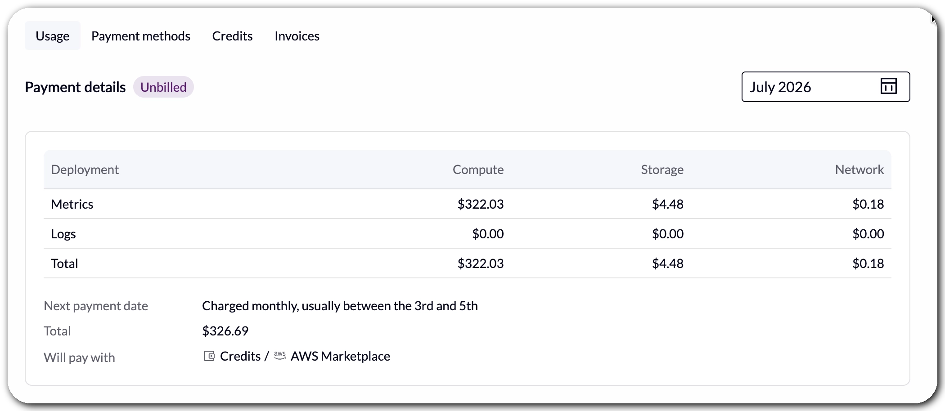Click the $326.69 total amount
The height and width of the screenshot is (411, 945).
click(x=225, y=331)
